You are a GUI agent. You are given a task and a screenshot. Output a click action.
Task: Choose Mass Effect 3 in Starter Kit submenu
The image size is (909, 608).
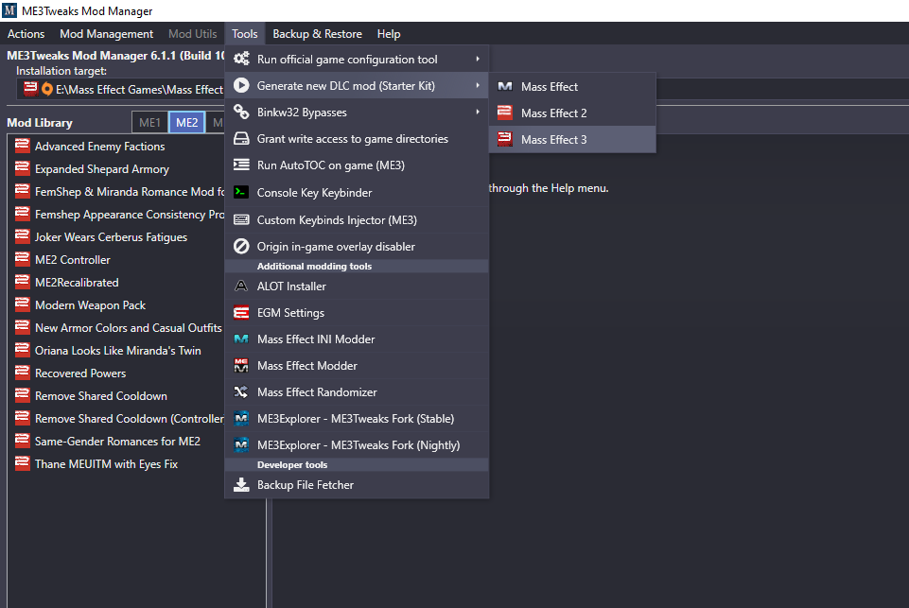pyautogui.click(x=572, y=139)
